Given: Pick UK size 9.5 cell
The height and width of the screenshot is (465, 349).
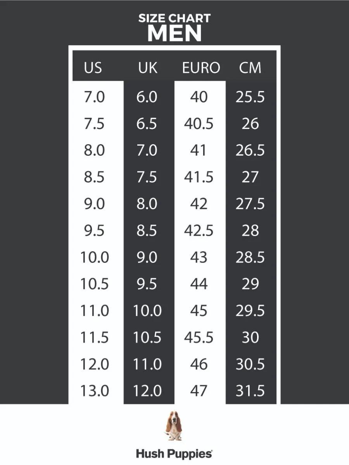Looking at the screenshot, I should coord(147,284).
